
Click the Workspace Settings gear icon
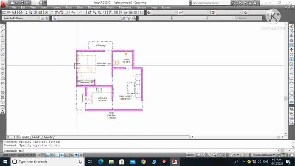[42, 18]
